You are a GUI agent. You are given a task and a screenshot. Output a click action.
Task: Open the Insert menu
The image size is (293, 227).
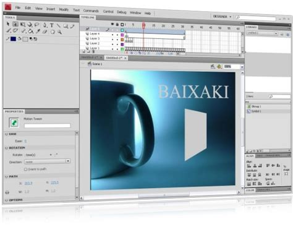point(51,9)
